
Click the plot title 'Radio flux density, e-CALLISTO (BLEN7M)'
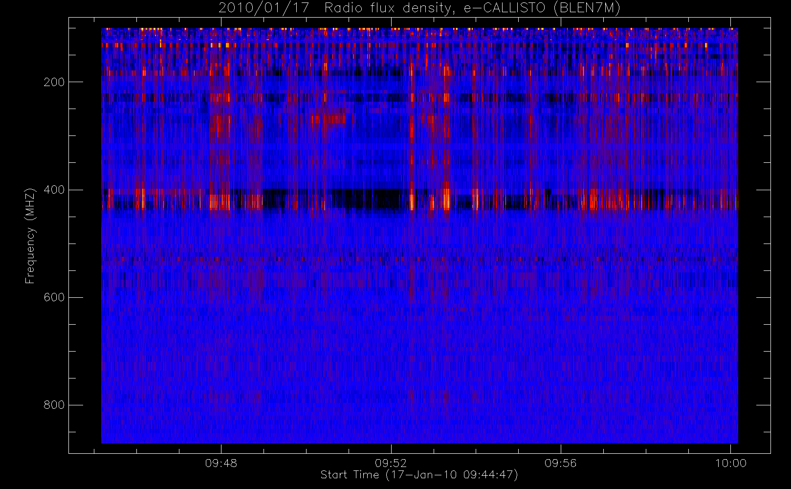pyautogui.click(x=472, y=8)
